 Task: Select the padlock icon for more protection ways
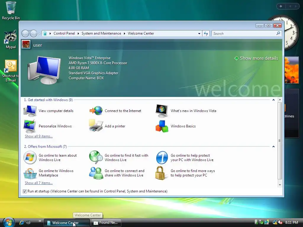point(160,173)
